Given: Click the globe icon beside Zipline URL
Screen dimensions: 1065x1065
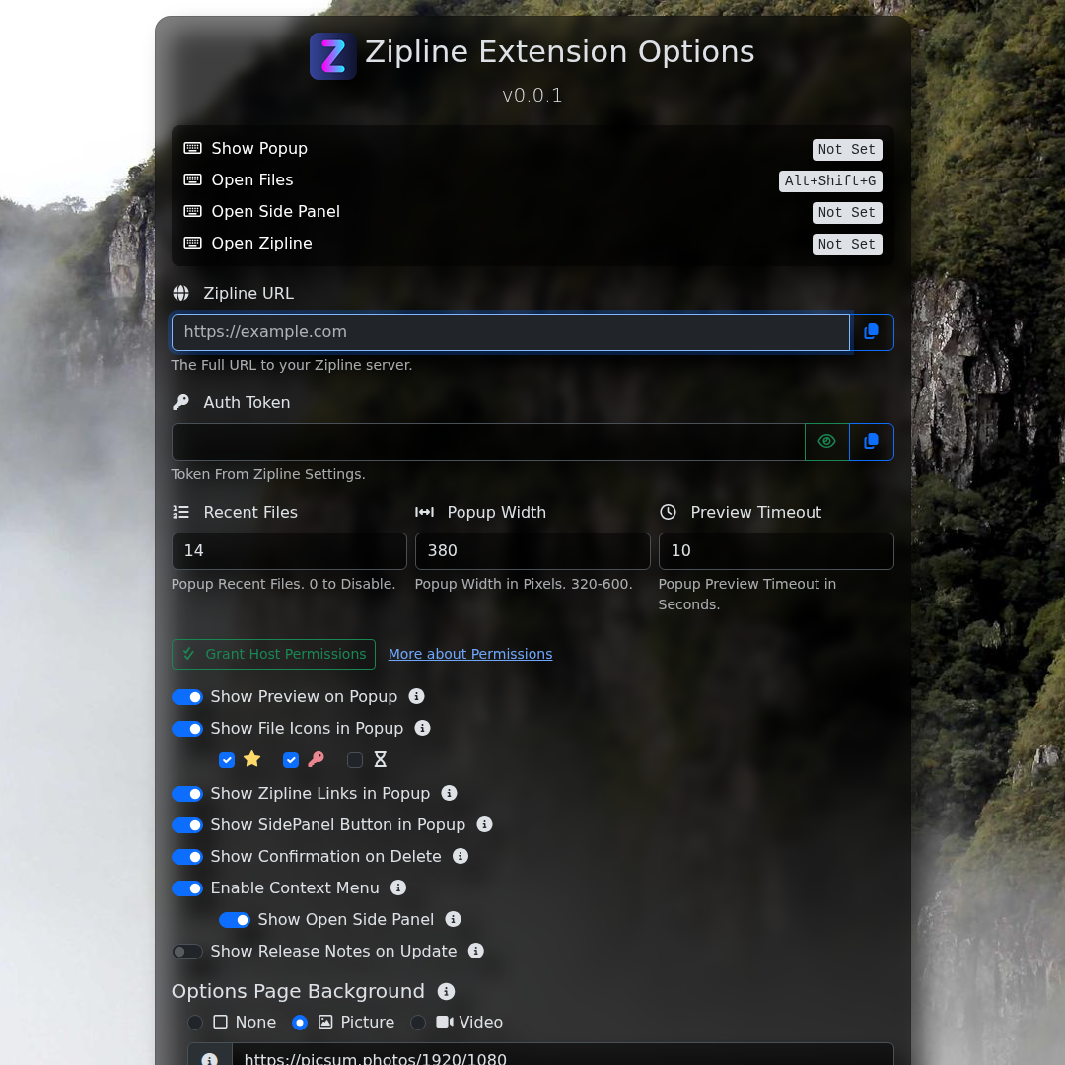Looking at the screenshot, I should [181, 293].
